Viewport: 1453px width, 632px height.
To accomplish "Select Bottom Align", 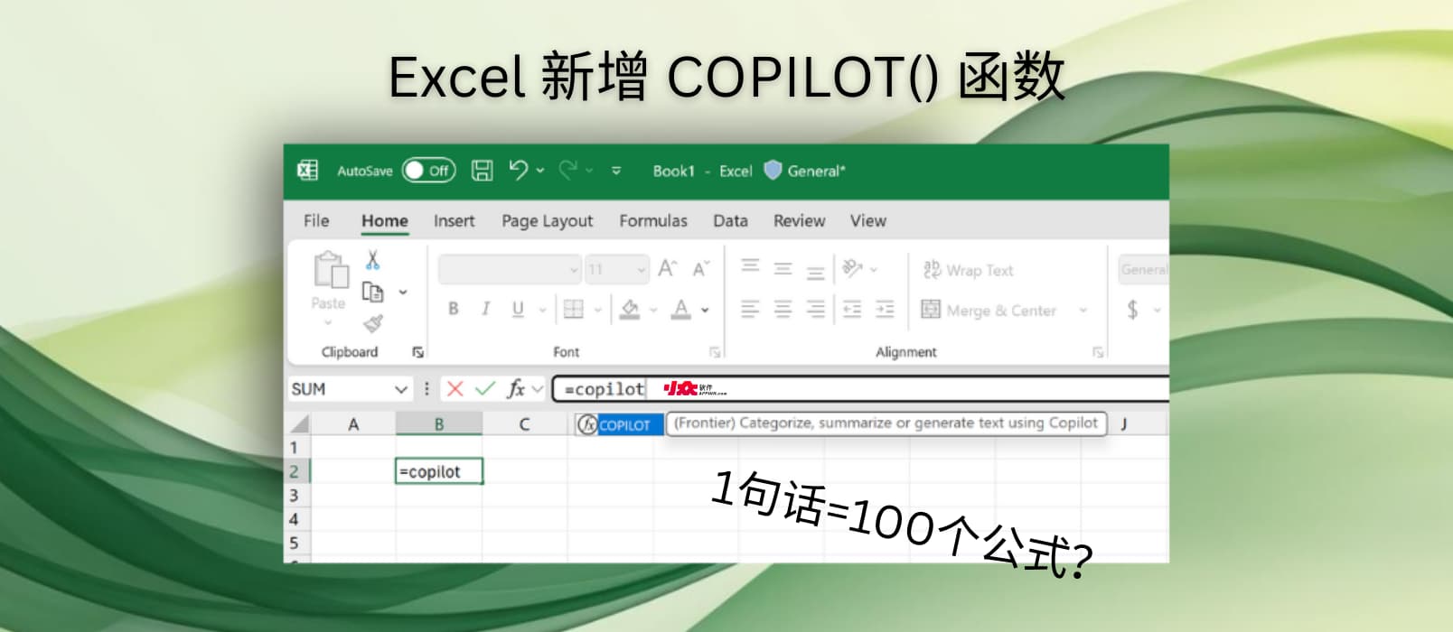I will [x=816, y=273].
